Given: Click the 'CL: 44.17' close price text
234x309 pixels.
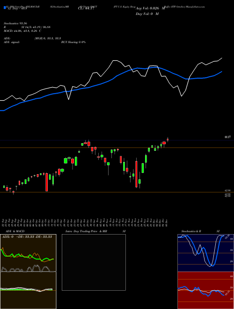Looking at the screenshot, I should [x=86, y=8].
